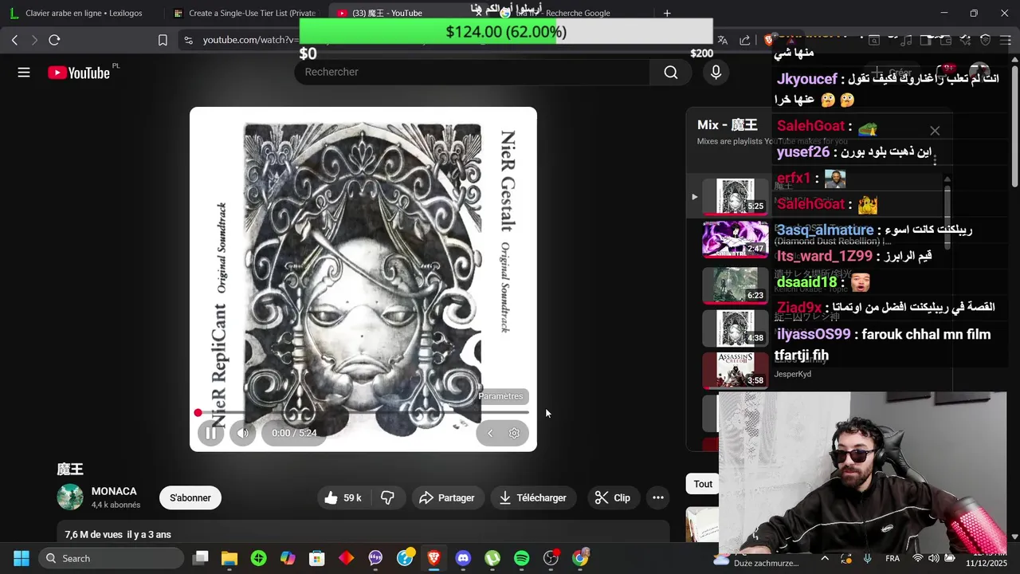Collapse the player controls chevron
The height and width of the screenshot is (574, 1020).
click(x=490, y=433)
